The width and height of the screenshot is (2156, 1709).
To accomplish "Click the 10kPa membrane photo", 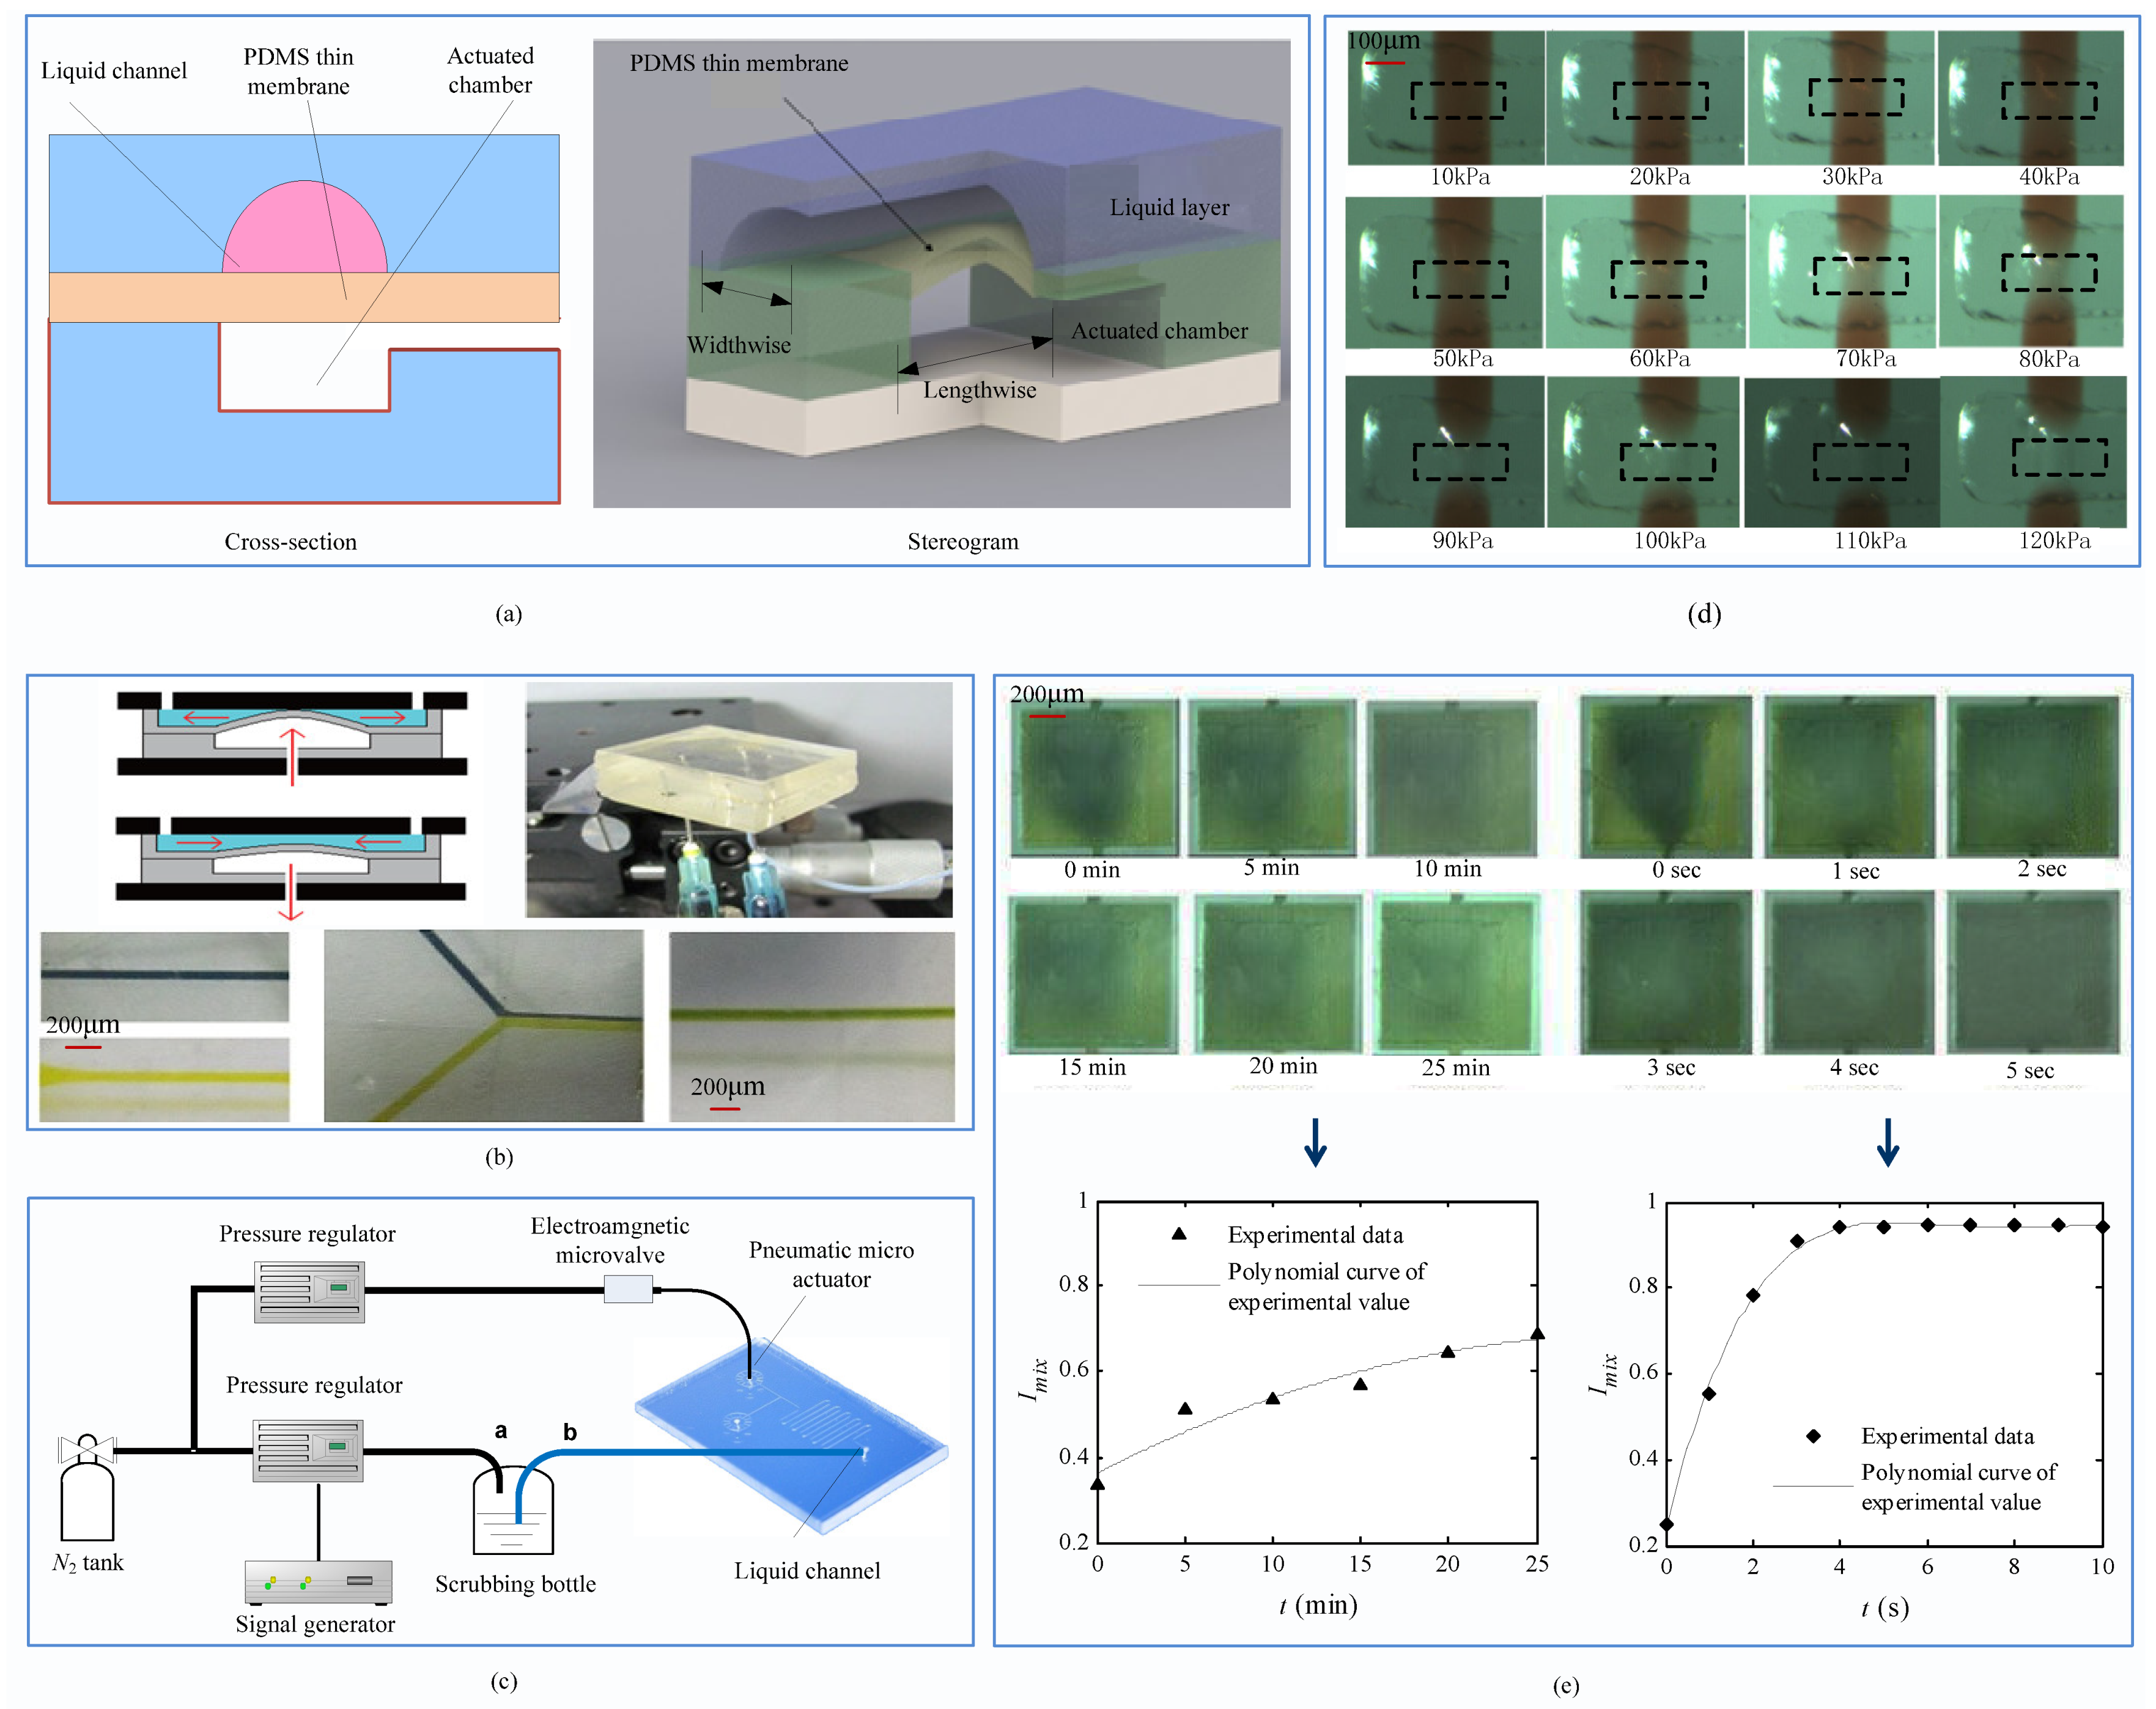I will [1445, 97].
